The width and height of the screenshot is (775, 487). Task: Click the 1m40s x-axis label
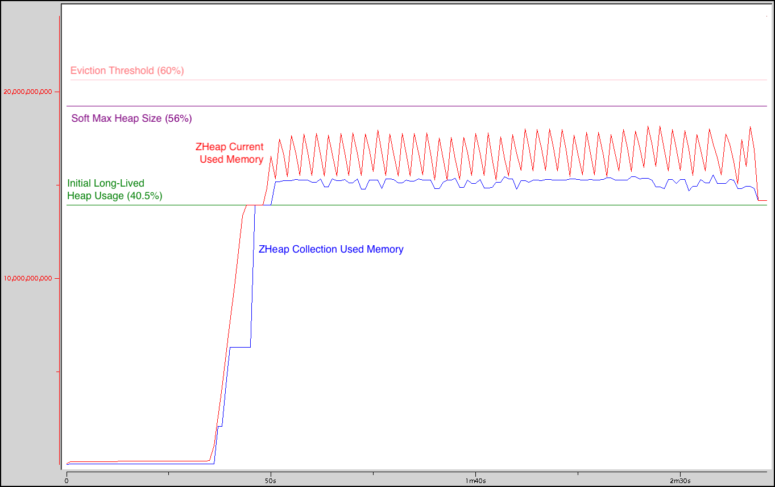tap(475, 481)
